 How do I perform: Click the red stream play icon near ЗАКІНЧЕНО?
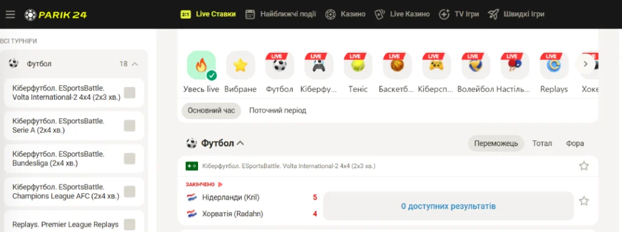220,185
